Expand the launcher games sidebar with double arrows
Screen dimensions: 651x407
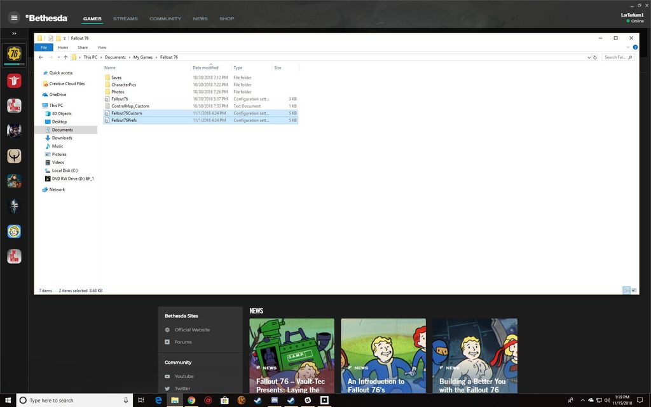point(14,34)
